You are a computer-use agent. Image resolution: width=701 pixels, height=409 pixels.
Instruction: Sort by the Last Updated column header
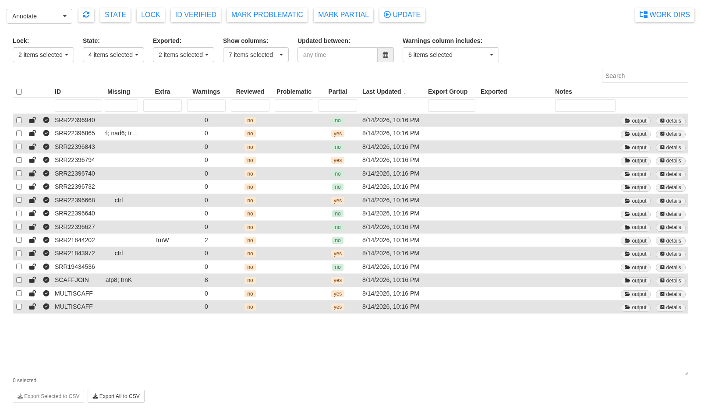click(384, 92)
